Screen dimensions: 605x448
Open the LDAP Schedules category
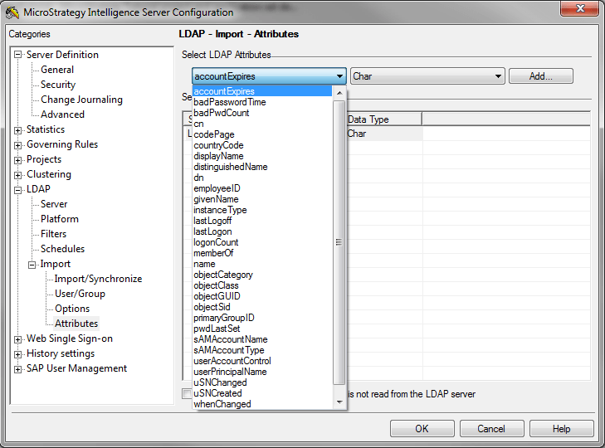pos(63,249)
